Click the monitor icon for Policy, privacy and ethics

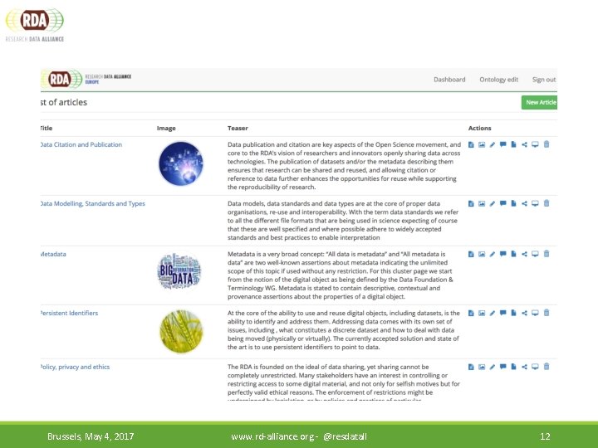point(535,367)
